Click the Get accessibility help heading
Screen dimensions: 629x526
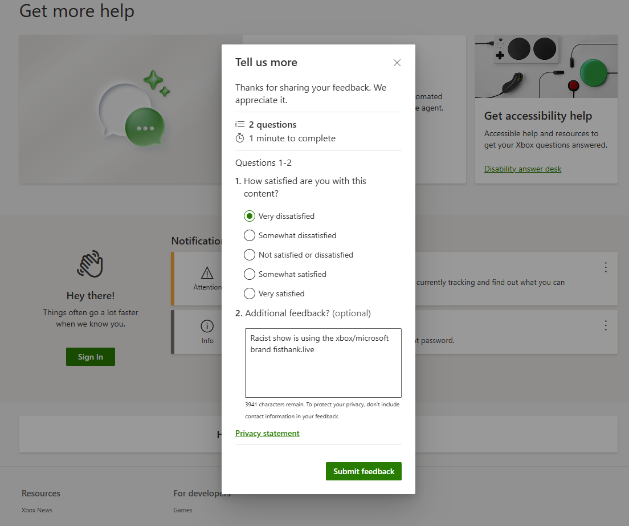[538, 116]
